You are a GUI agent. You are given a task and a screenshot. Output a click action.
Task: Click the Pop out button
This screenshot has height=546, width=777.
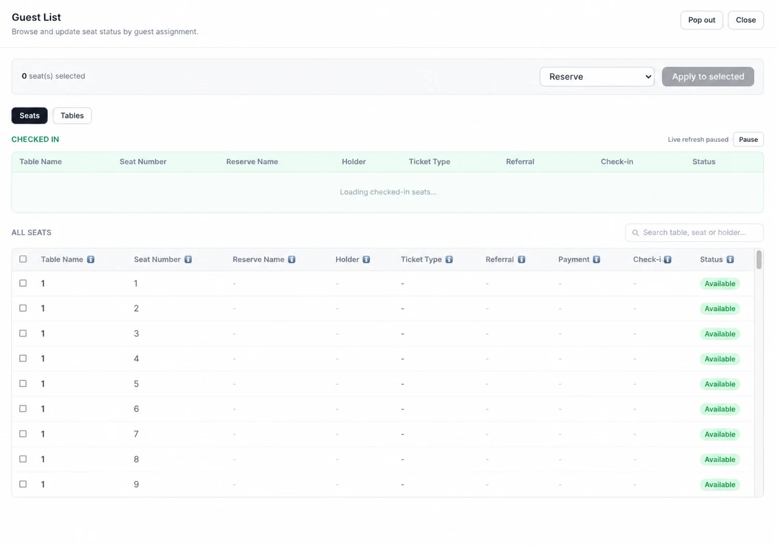point(702,20)
